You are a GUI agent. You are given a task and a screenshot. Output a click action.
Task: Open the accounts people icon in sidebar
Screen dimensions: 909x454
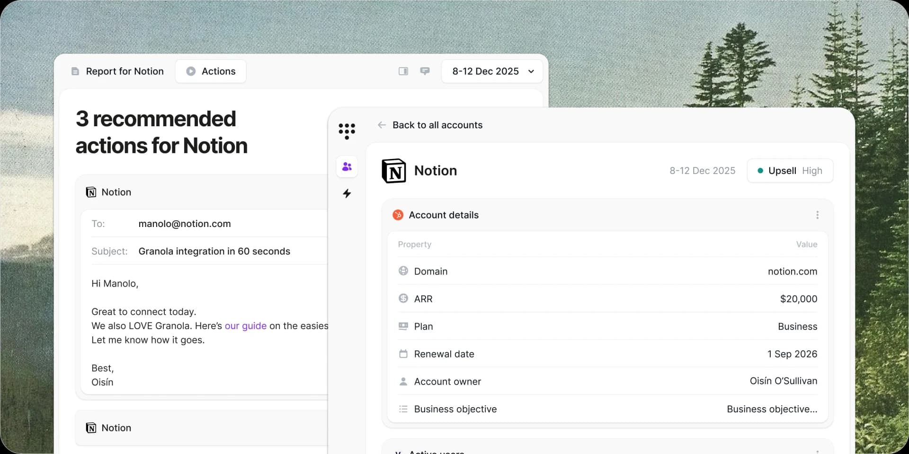click(347, 167)
